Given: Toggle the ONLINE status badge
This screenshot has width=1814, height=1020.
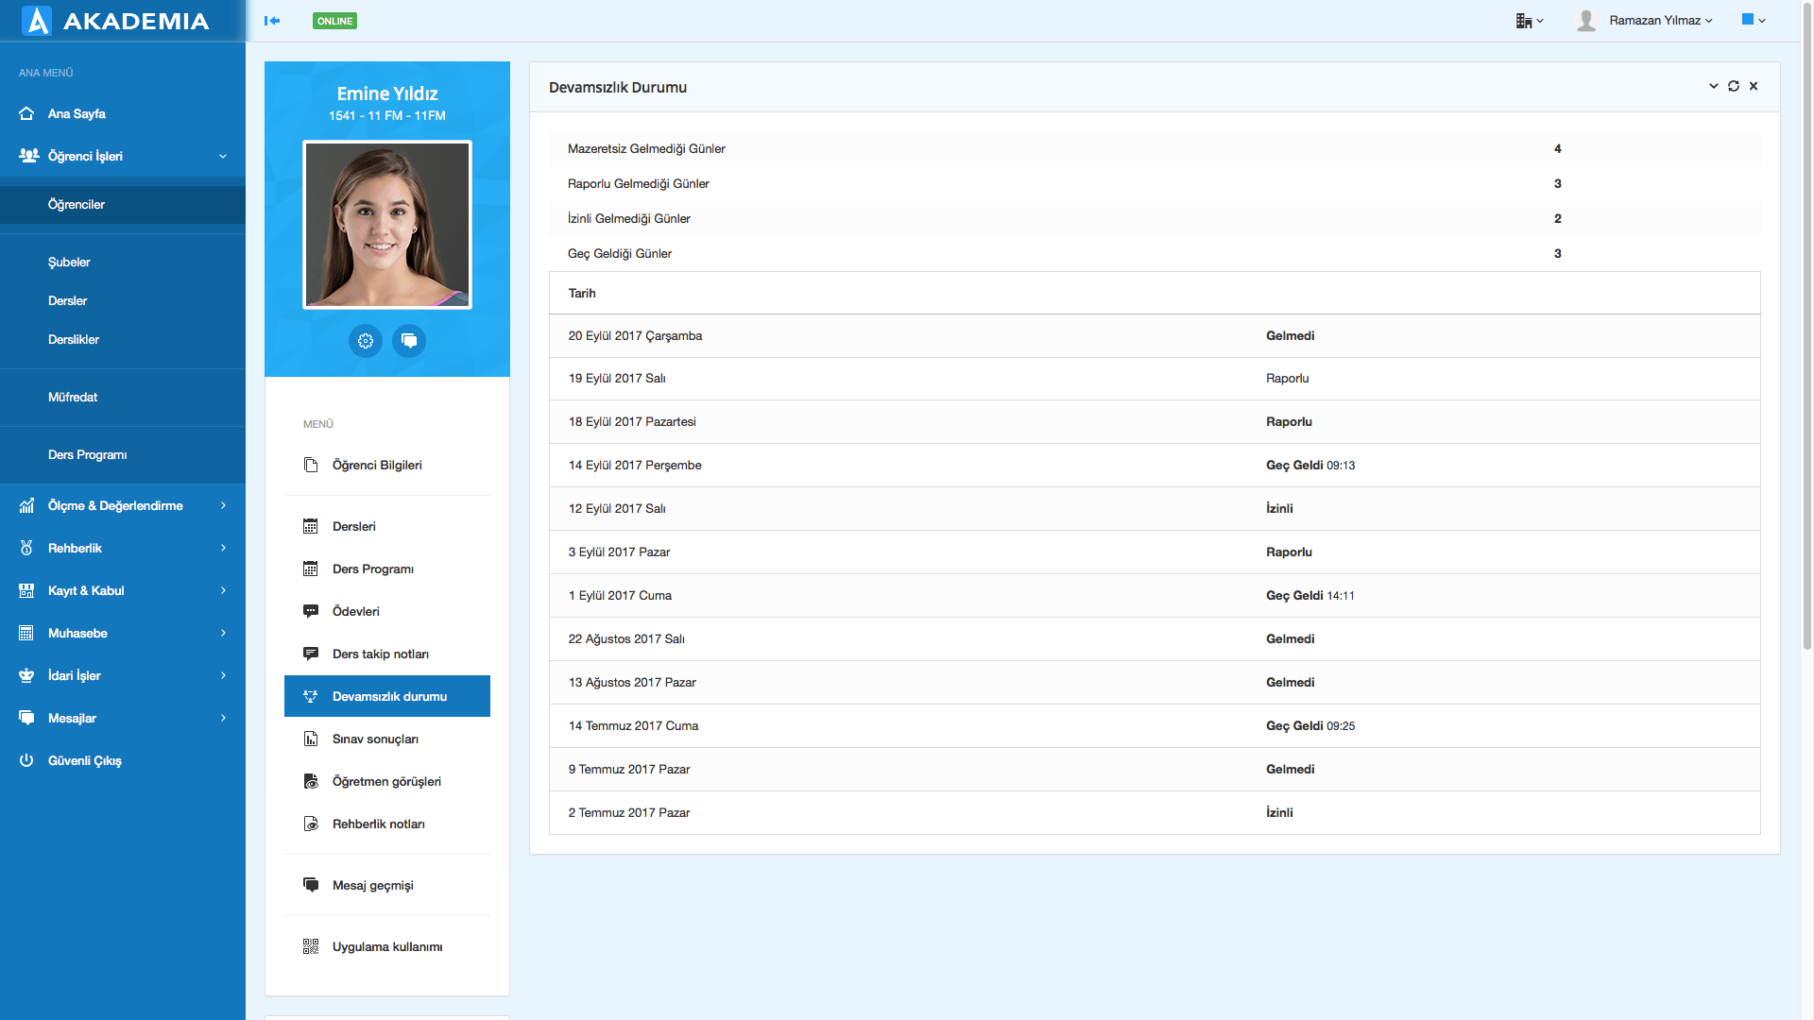Looking at the screenshot, I should [x=334, y=21].
